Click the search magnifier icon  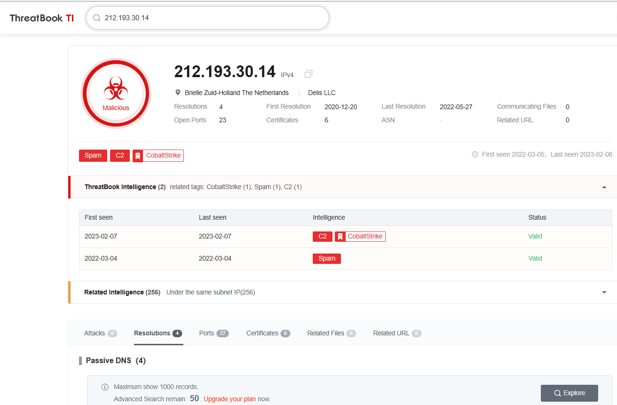[x=96, y=17]
